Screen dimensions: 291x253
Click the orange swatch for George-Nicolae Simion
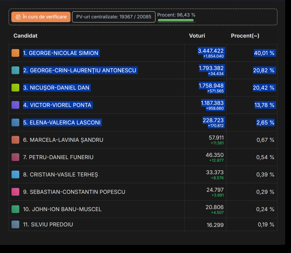(x=15, y=53)
